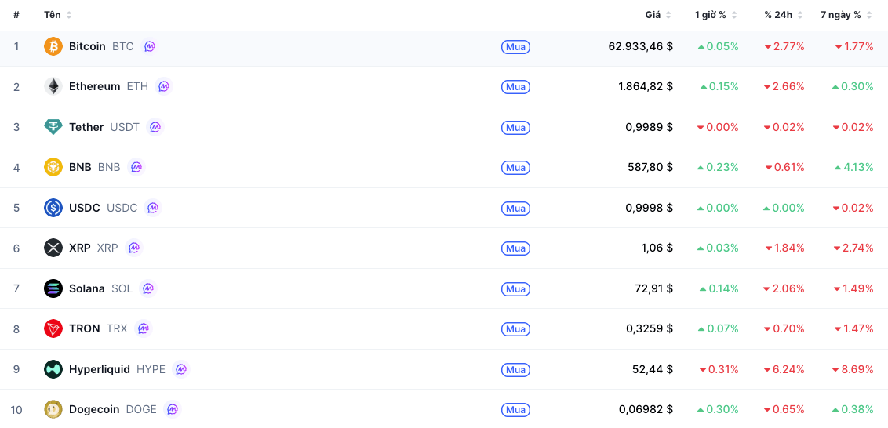Open the community chat icon beside ETH
The image size is (888, 428).
[164, 86]
